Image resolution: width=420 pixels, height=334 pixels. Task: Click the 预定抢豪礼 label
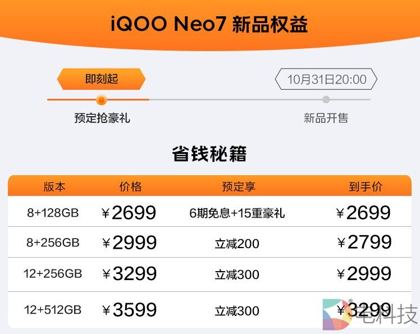tap(102, 118)
